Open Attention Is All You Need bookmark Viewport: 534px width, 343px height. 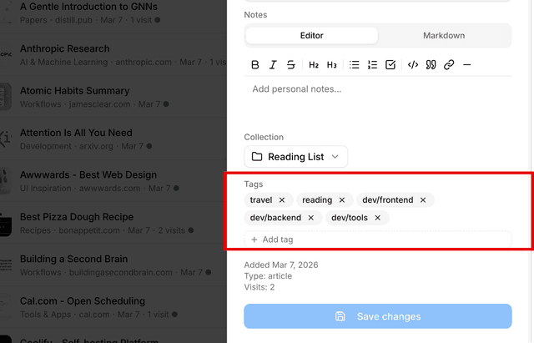coord(113,139)
